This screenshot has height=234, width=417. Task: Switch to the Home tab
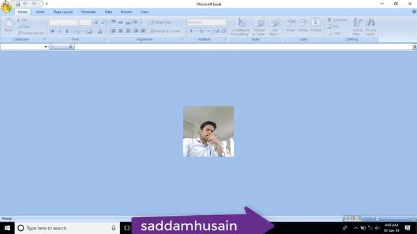[22, 12]
